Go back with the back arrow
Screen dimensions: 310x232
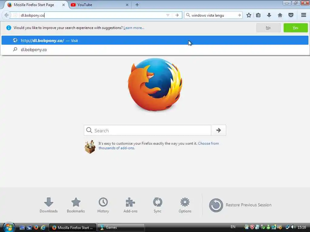(x=6, y=15)
